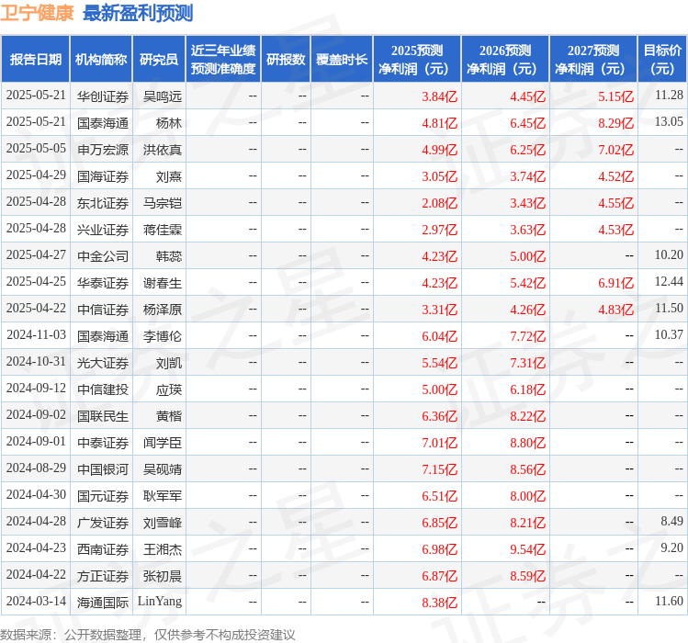Select the 申万宏源 institution entry
This screenshot has height=643, width=688.
(x=102, y=149)
